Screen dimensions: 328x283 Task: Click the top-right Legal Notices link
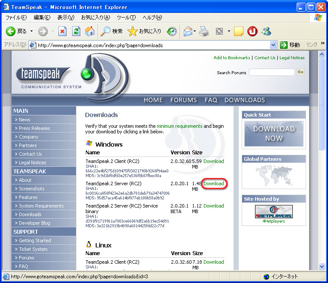click(x=292, y=57)
